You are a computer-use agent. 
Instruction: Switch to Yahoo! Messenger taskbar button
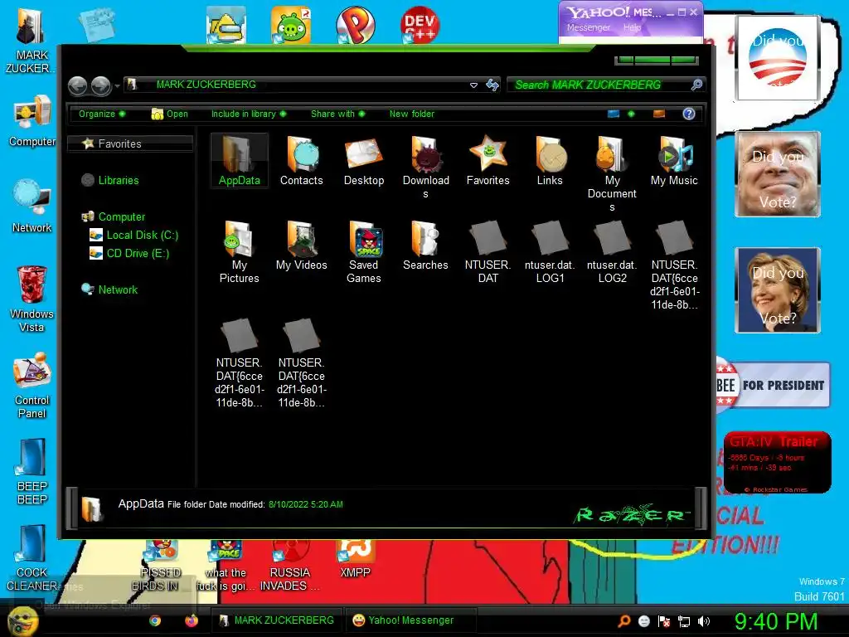(410, 620)
